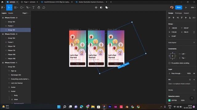Select the Comment tool
The height and width of the screenshot is (110, 197).
44,7
